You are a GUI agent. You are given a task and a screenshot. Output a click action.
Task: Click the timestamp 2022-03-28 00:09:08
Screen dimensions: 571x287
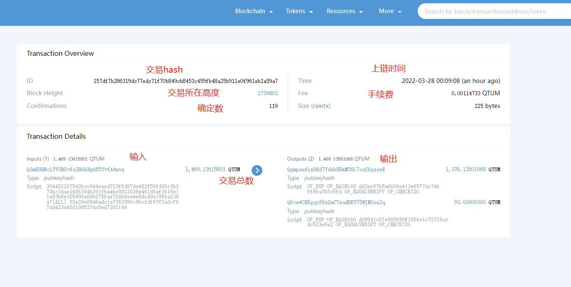click(x=451, y=81)
